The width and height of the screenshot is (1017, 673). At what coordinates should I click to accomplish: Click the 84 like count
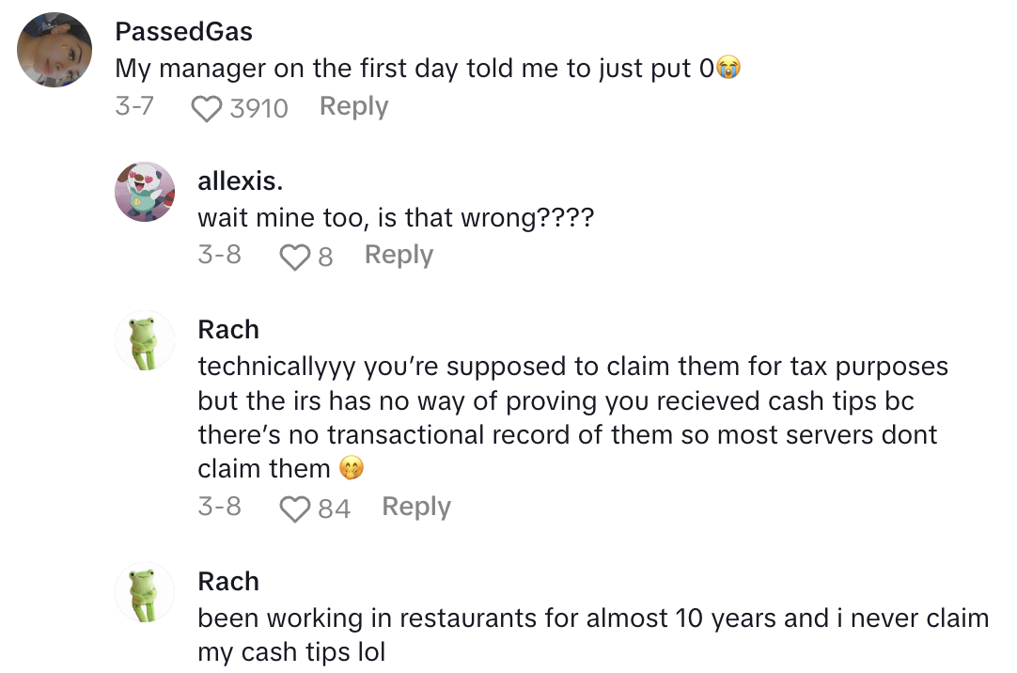pyautogui.click(x=334, y=509)
